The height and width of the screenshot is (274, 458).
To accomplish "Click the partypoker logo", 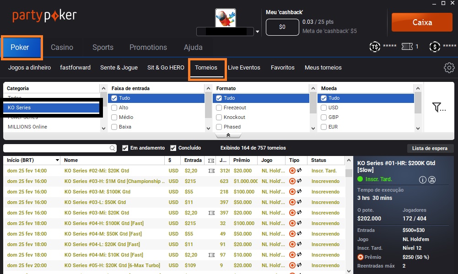I will (x=44, y=16).
